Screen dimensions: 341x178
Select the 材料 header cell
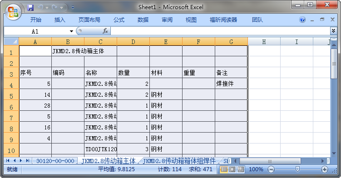coord(166,73)
